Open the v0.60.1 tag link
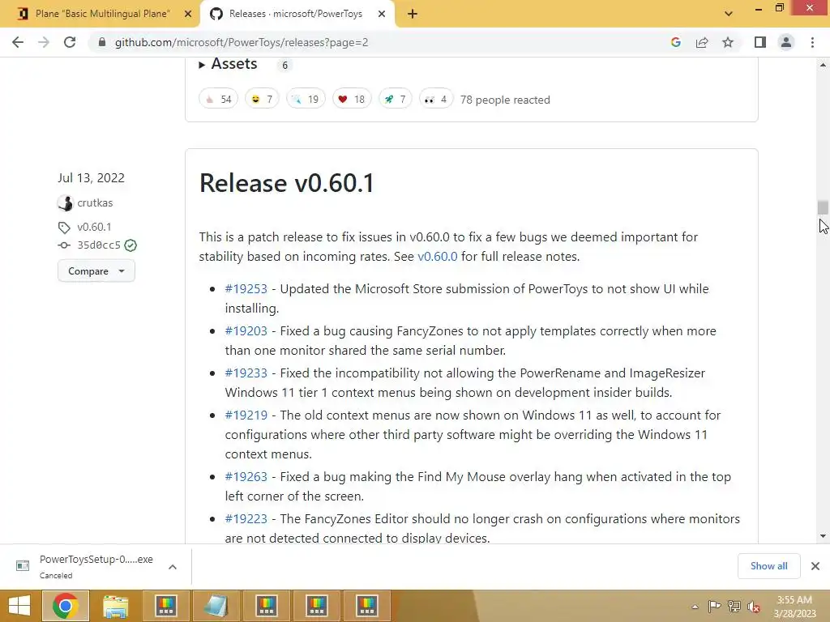This screenshot has height=622, width=830. (x=94, y=227)
